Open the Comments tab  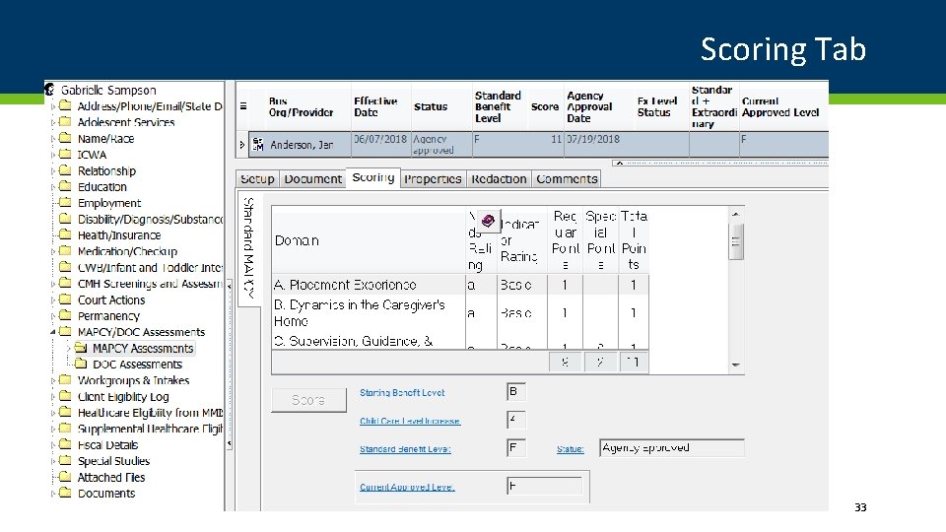tap(567, 179)
